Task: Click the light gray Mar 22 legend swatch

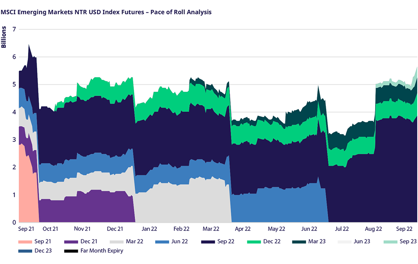Action: [x=115, y=242]
